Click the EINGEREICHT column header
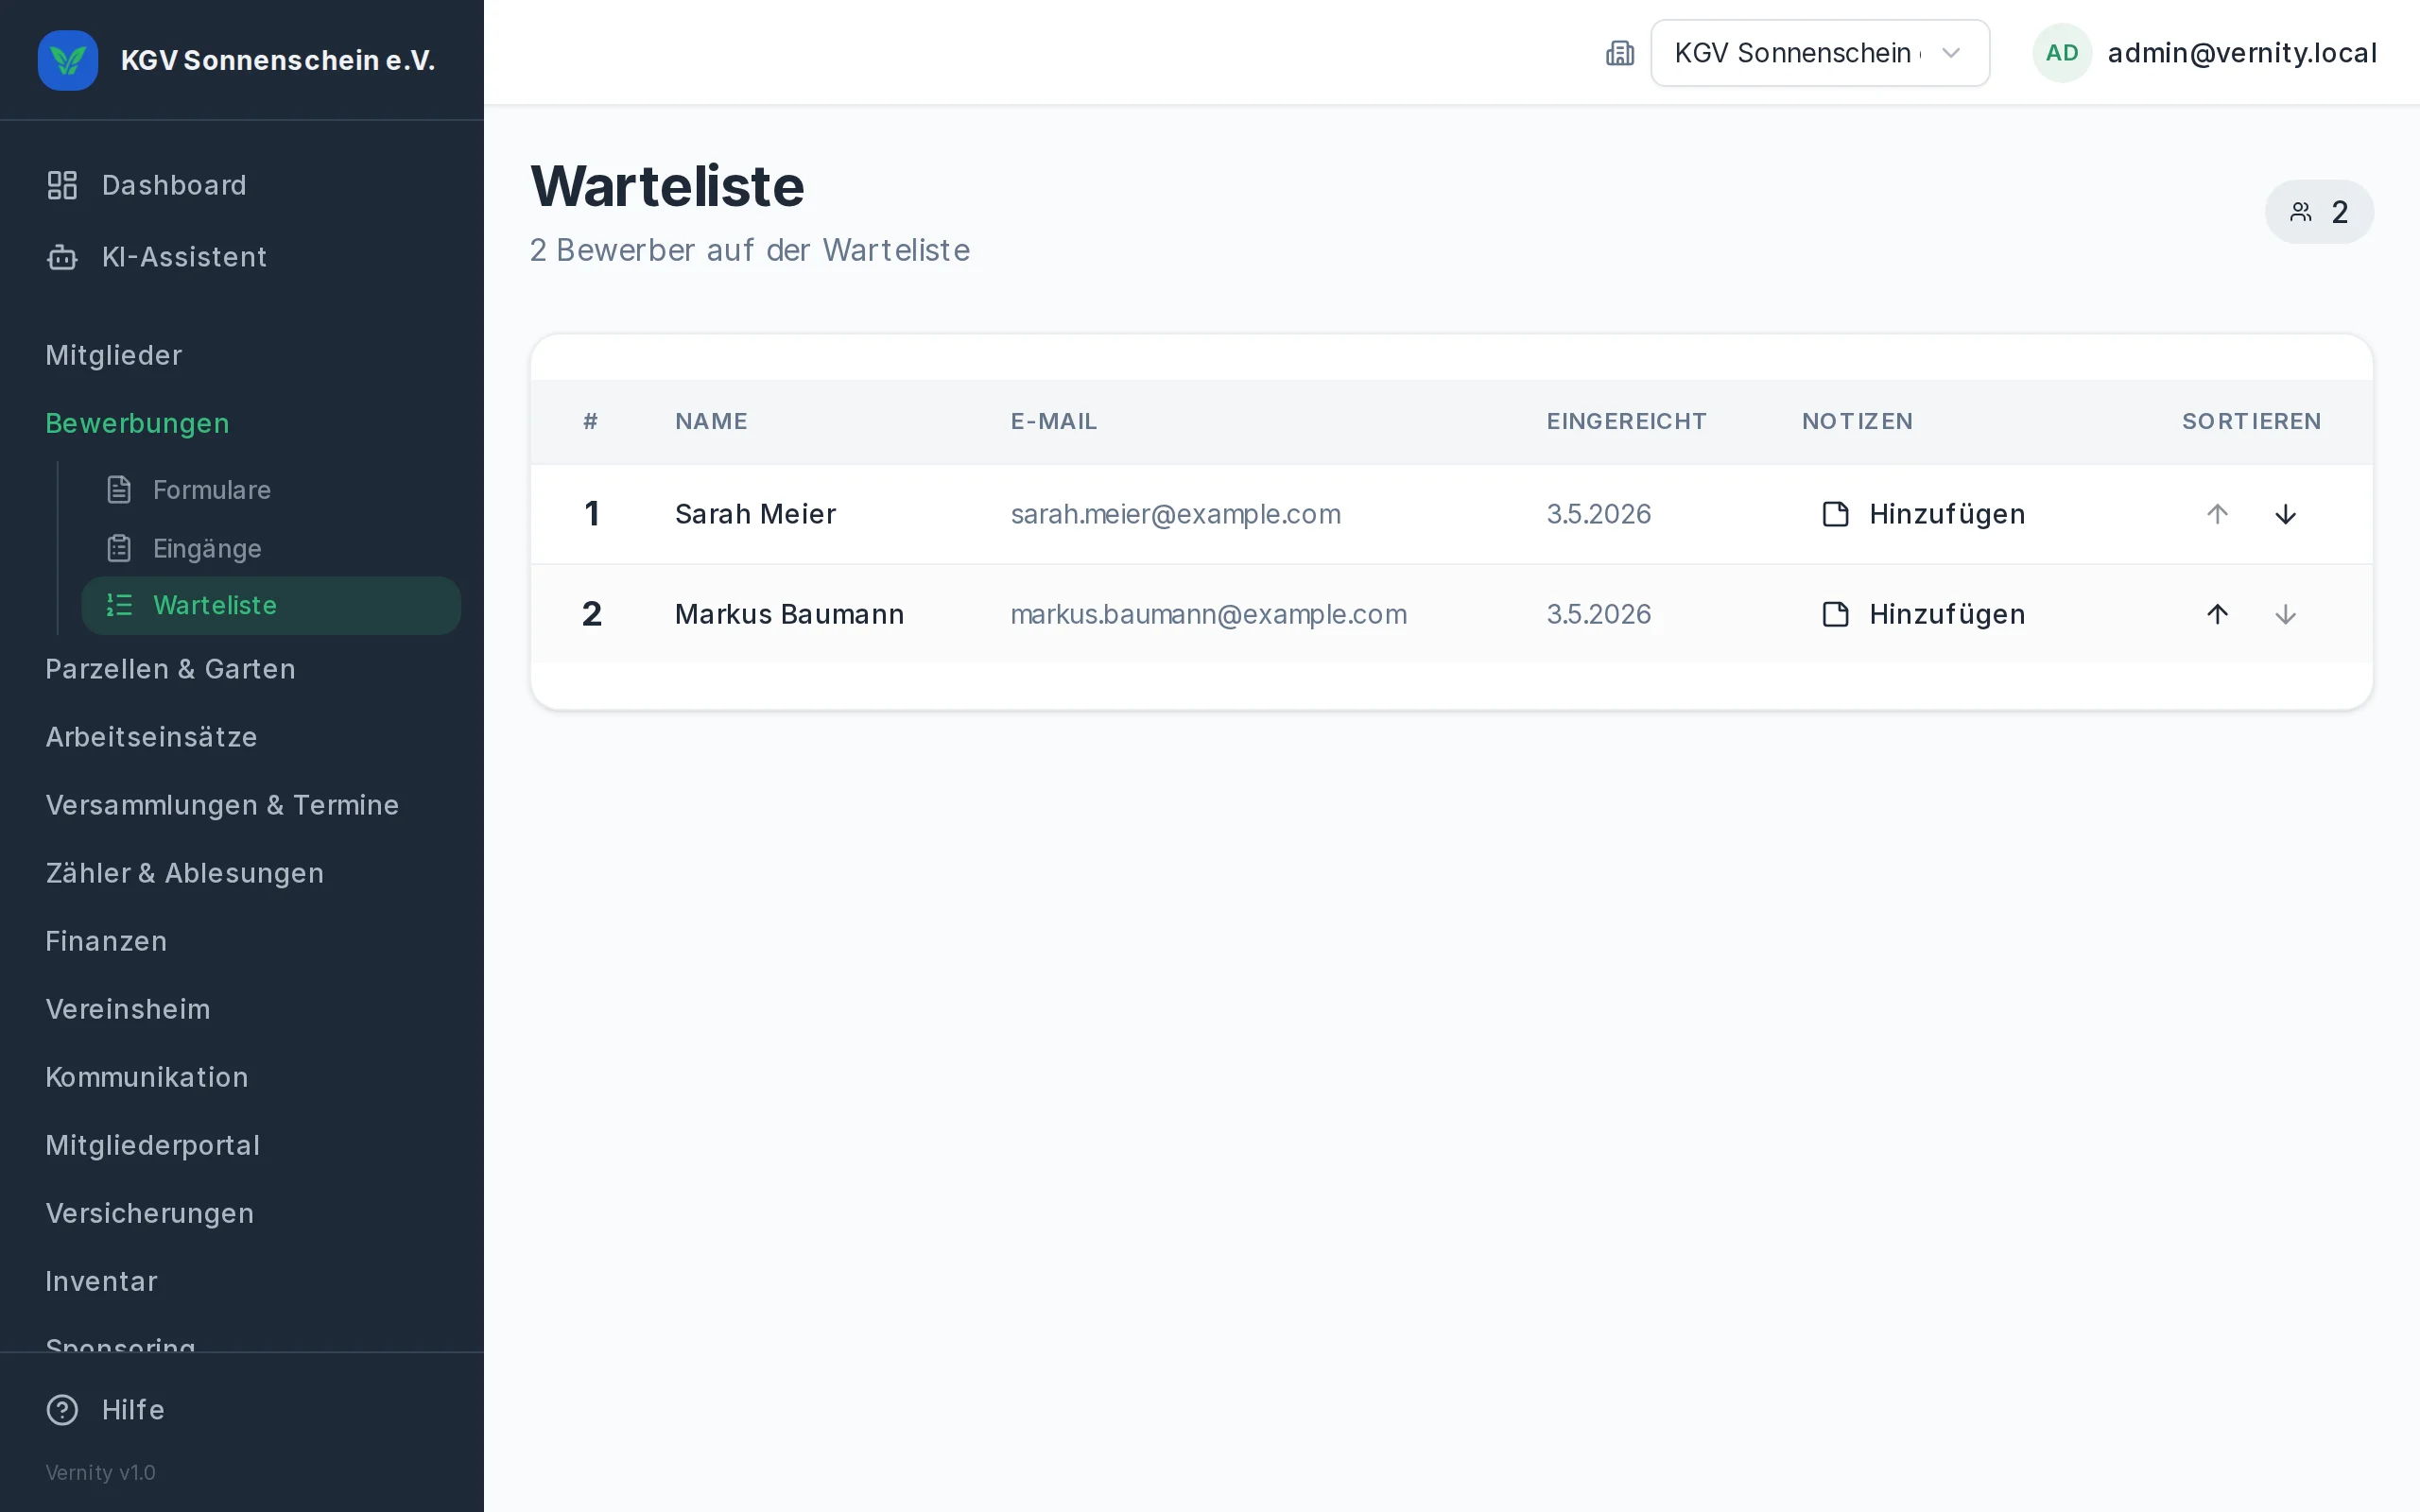The width and height of the screenshot is (2420, 1512). 1626,421
